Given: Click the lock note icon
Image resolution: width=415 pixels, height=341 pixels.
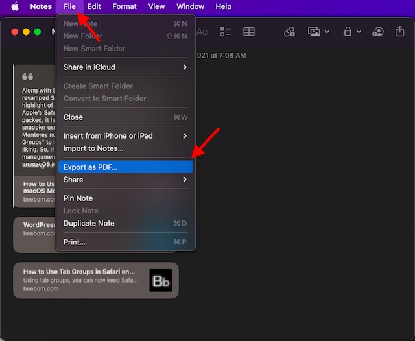Looking at the screenshot, I should [x=348, y=32].
